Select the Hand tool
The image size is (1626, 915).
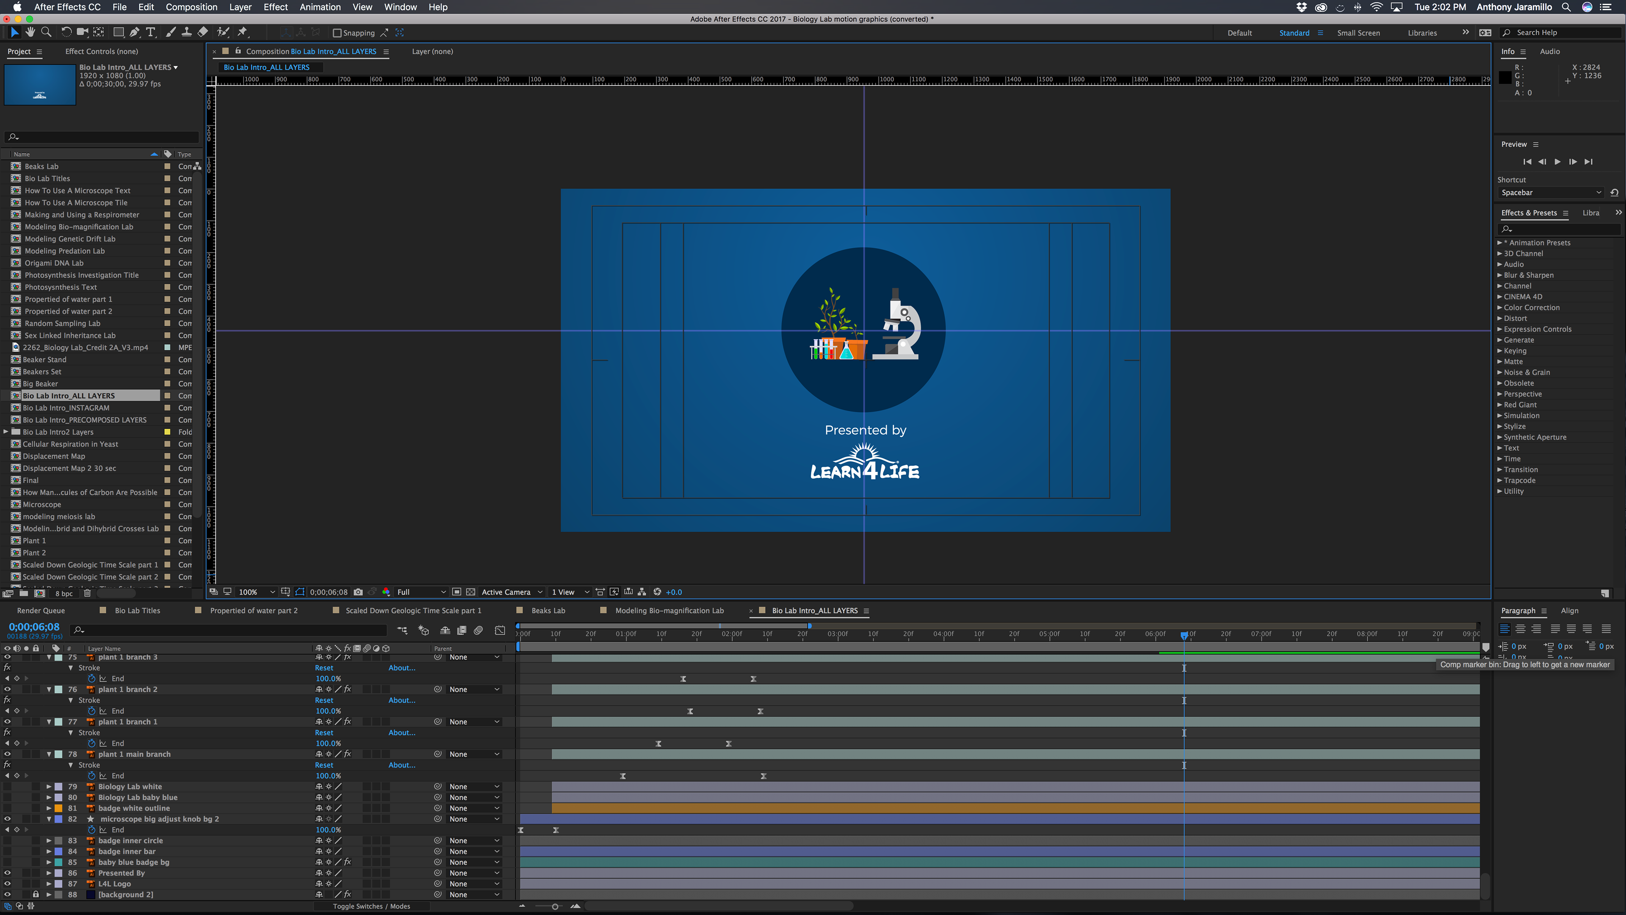point(30,32)
